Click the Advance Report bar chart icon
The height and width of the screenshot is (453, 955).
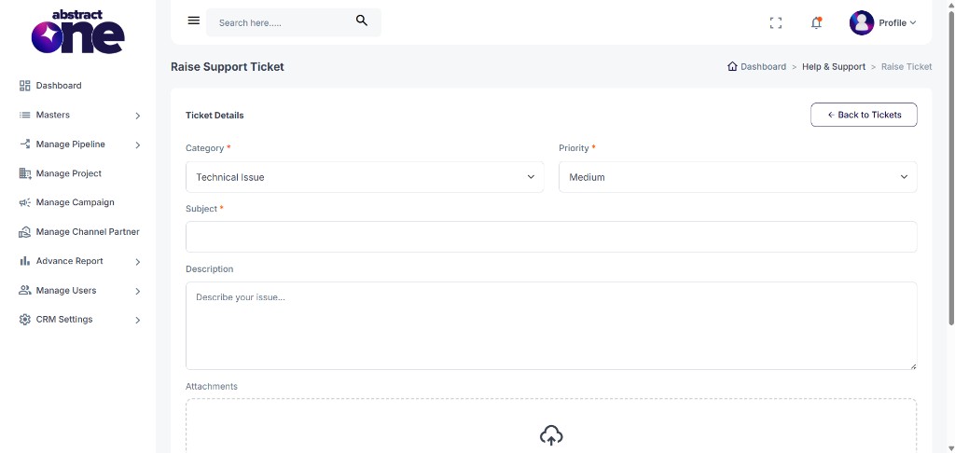[x=25, y=261]
